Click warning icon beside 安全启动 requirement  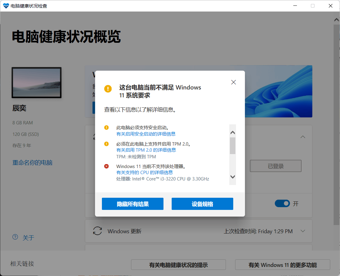coord(106,127)
